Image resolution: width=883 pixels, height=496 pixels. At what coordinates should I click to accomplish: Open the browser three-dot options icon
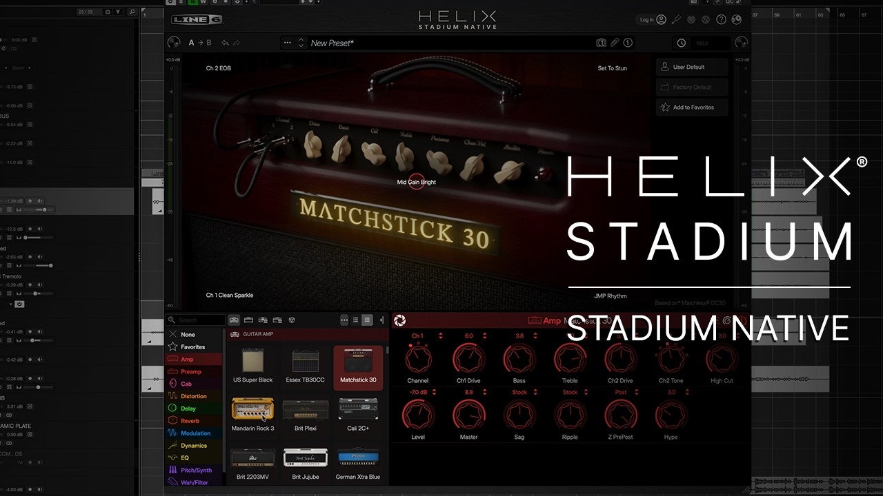[x=344, y=320]
